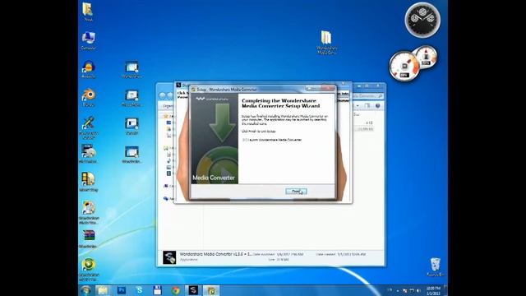Select Libraries in Explorer navigation pane

pos(166,148)
